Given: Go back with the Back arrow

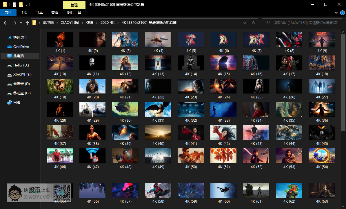Looking at the screenshot, I should (x=6, y=23).
